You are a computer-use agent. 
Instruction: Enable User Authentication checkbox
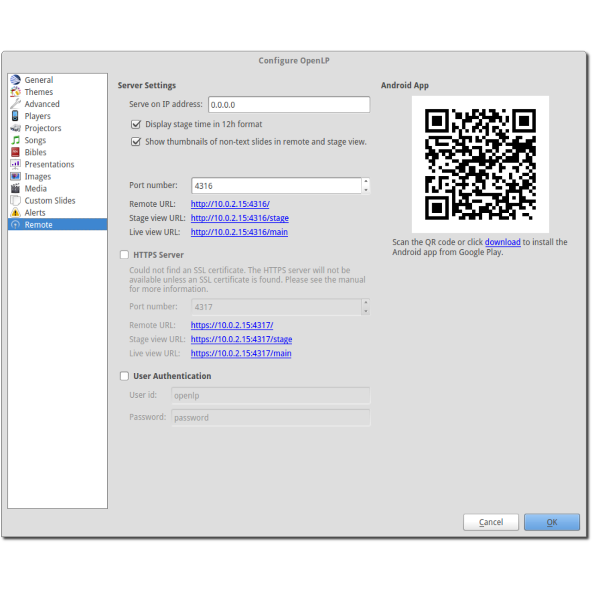[124, 376]
